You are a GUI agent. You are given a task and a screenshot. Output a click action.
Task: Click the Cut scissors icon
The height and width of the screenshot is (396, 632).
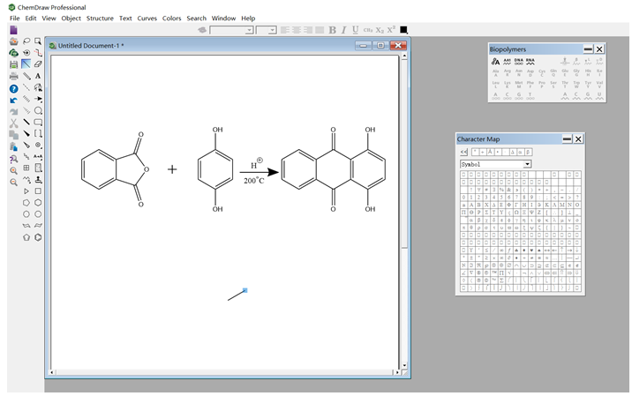14,123
